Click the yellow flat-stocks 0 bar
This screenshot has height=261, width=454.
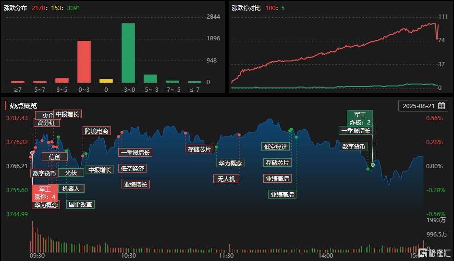click(x=106, y=81)
